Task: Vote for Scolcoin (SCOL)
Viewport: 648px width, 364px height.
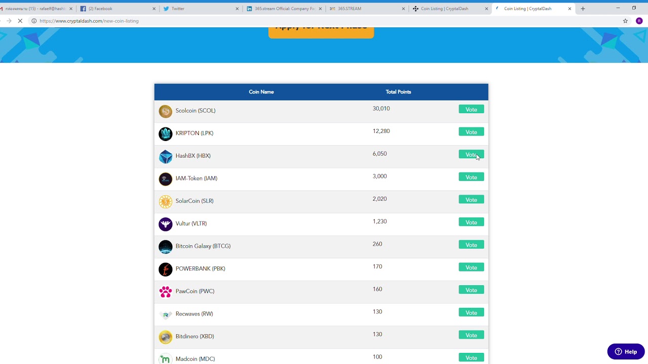Action: click(x=471, y=109)
